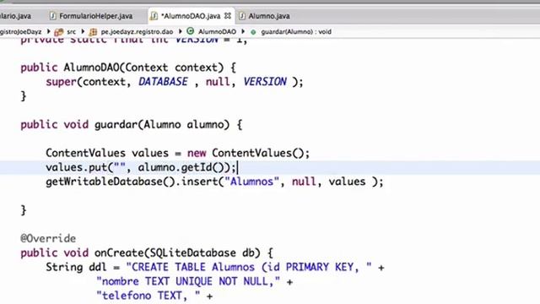Viewport: 540px width, 304px height.
Task: Click the Alumno.java file icon
Action: coord(242,16)
